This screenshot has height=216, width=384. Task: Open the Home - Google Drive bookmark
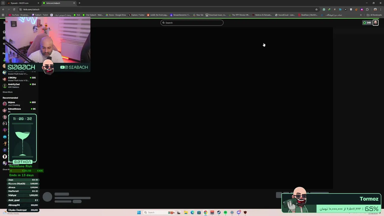pyautogui.click(x=116, y=15)
